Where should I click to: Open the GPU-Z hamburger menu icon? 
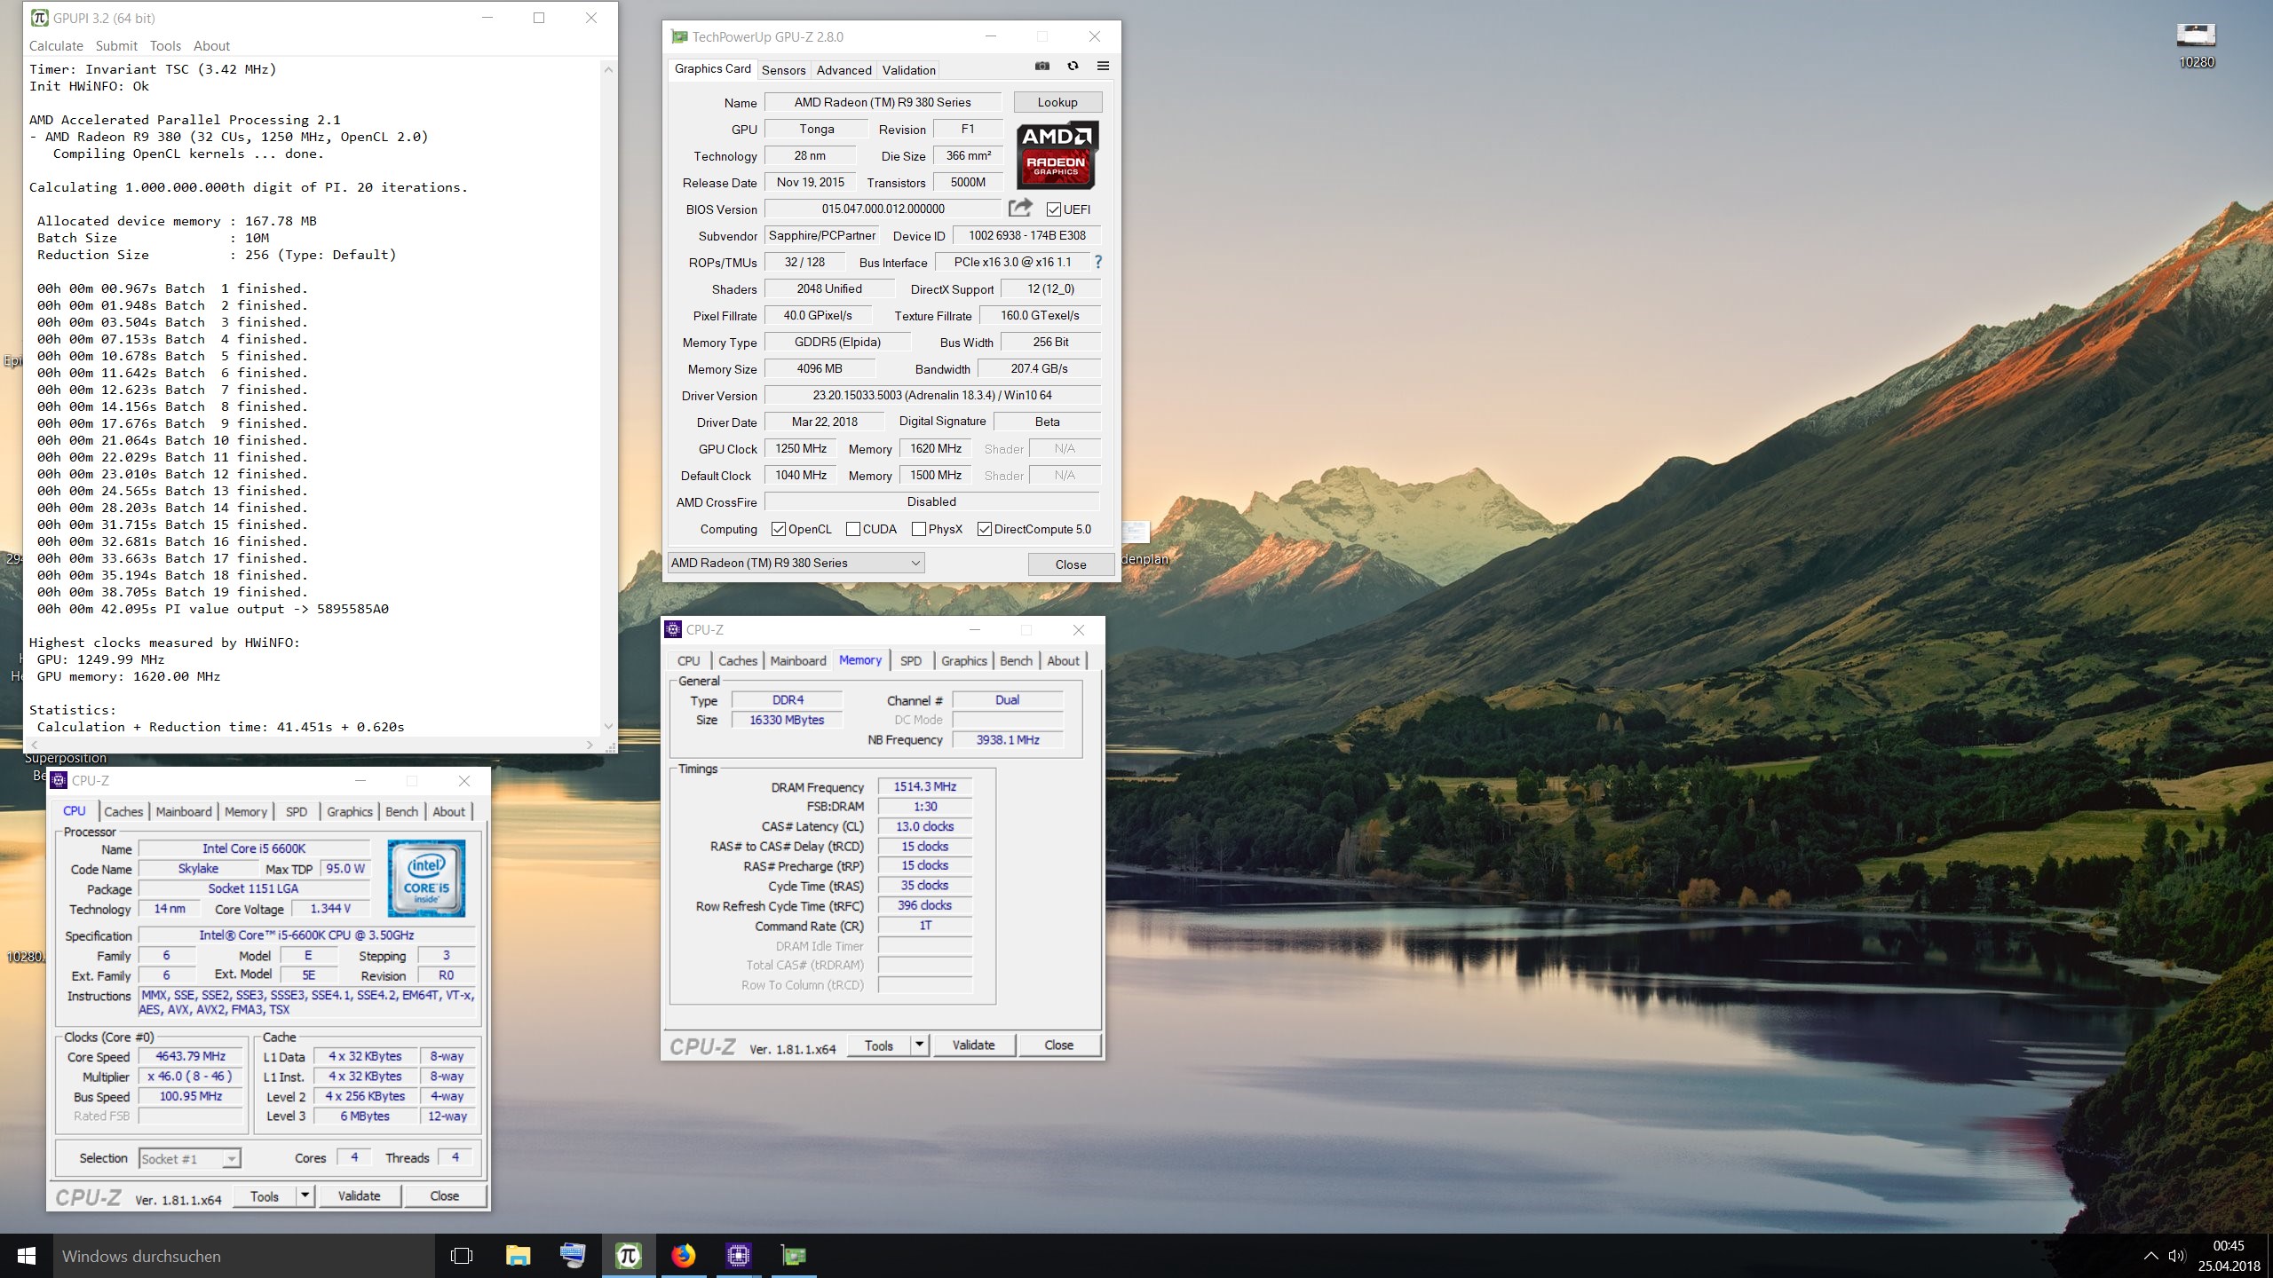pyautogui.click(x=1103, y=67)
